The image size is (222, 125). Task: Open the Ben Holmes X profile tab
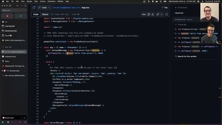tap(14, 76)
